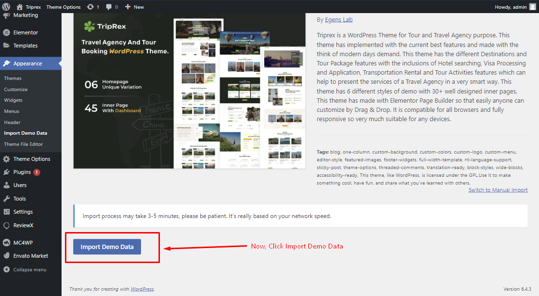
Task: Click Triprex site name in admin bar
Action: click(x=33, y=7)
